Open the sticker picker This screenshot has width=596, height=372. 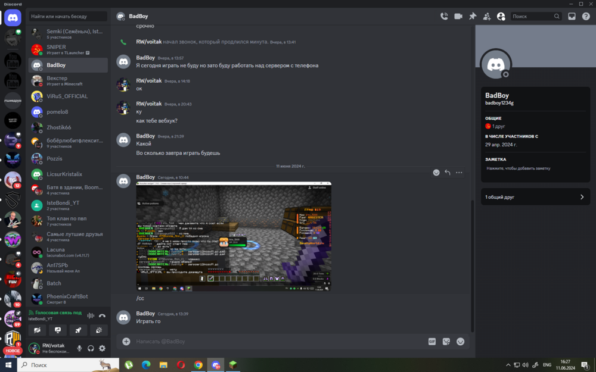click(x=446, y=342)
